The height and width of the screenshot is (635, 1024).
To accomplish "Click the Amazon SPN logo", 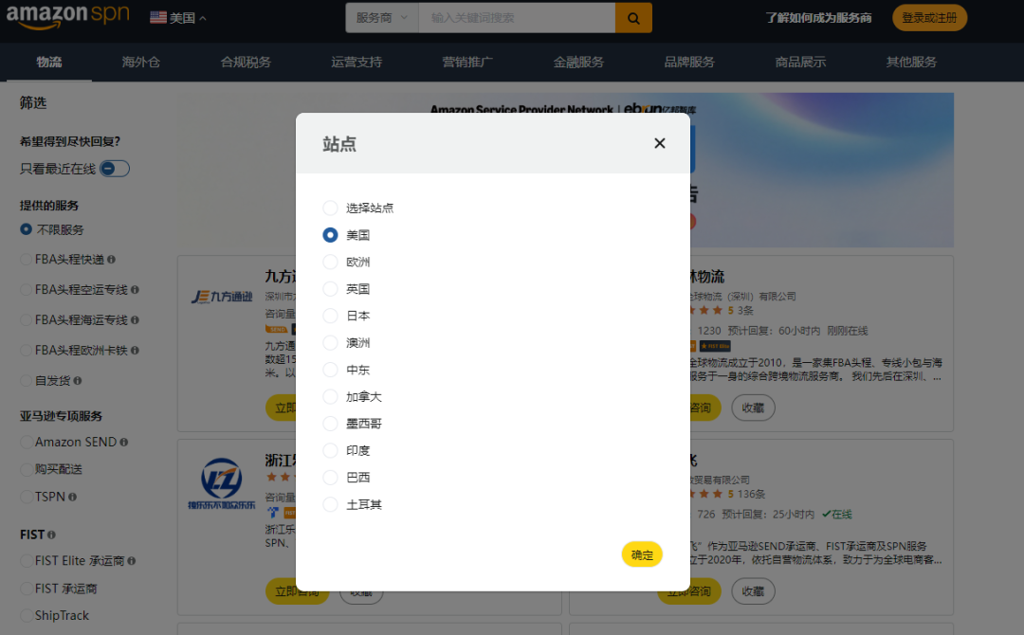I will 68,16.
